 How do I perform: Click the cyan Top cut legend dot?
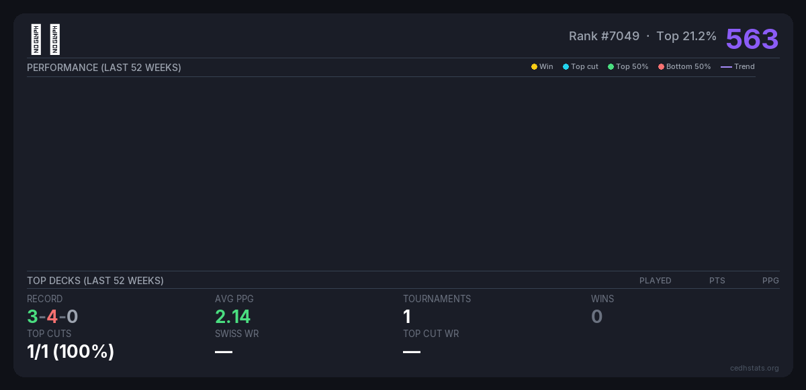pos(566,67)
